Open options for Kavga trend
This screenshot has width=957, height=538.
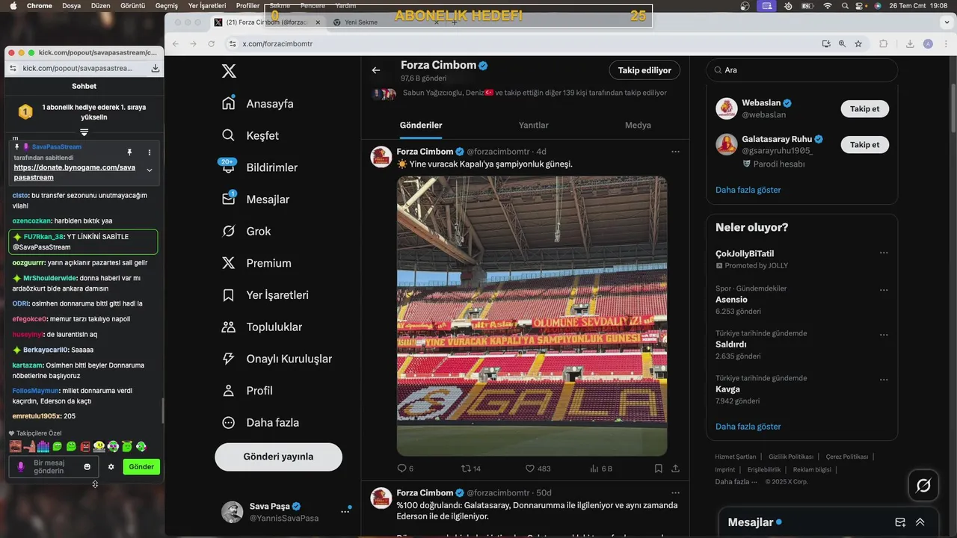884,380
